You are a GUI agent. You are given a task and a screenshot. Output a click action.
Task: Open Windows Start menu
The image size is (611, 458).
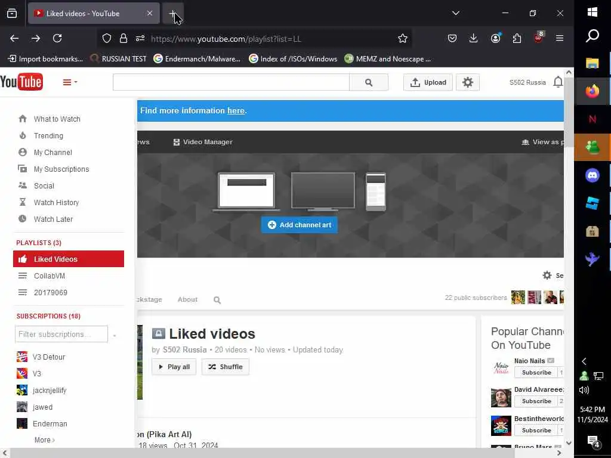pos(593,12)
